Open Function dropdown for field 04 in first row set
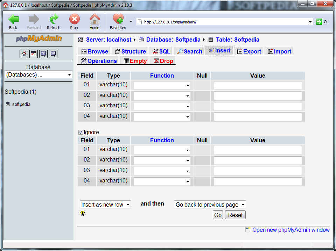Viewport: 336px width, 251px height. (x=162, y=117)
